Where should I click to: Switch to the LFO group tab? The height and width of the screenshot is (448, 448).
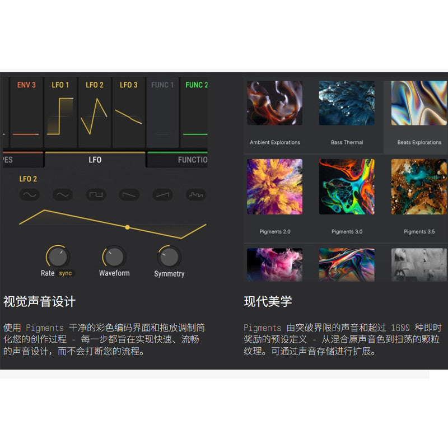click(95, 160)
